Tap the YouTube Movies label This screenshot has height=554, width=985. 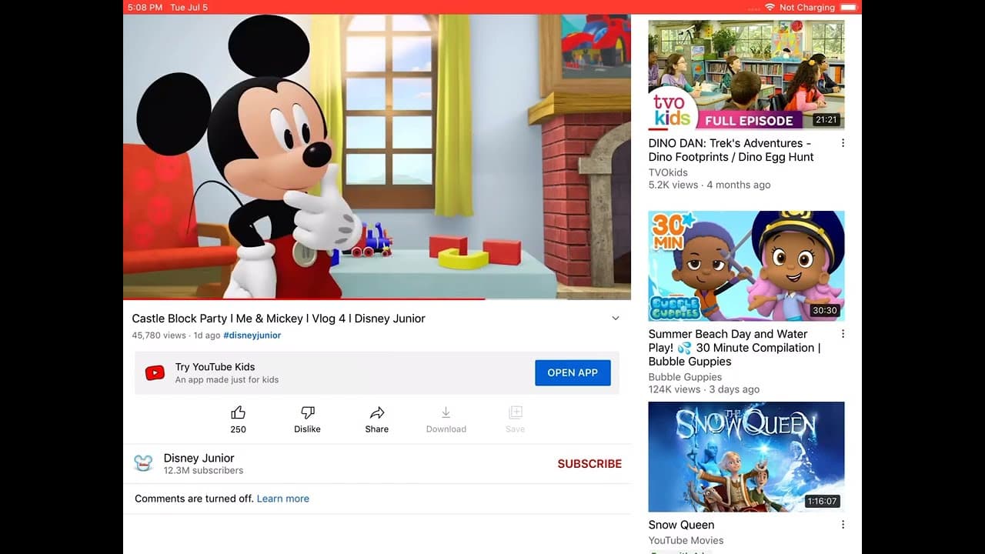(x=686, y=540)
